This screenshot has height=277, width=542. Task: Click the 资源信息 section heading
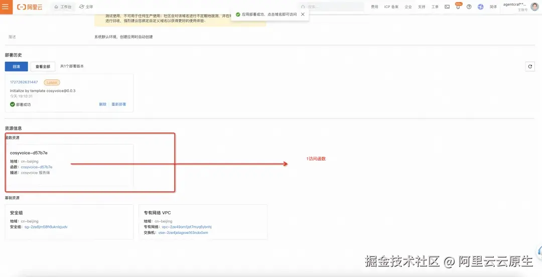pos(14,128)
